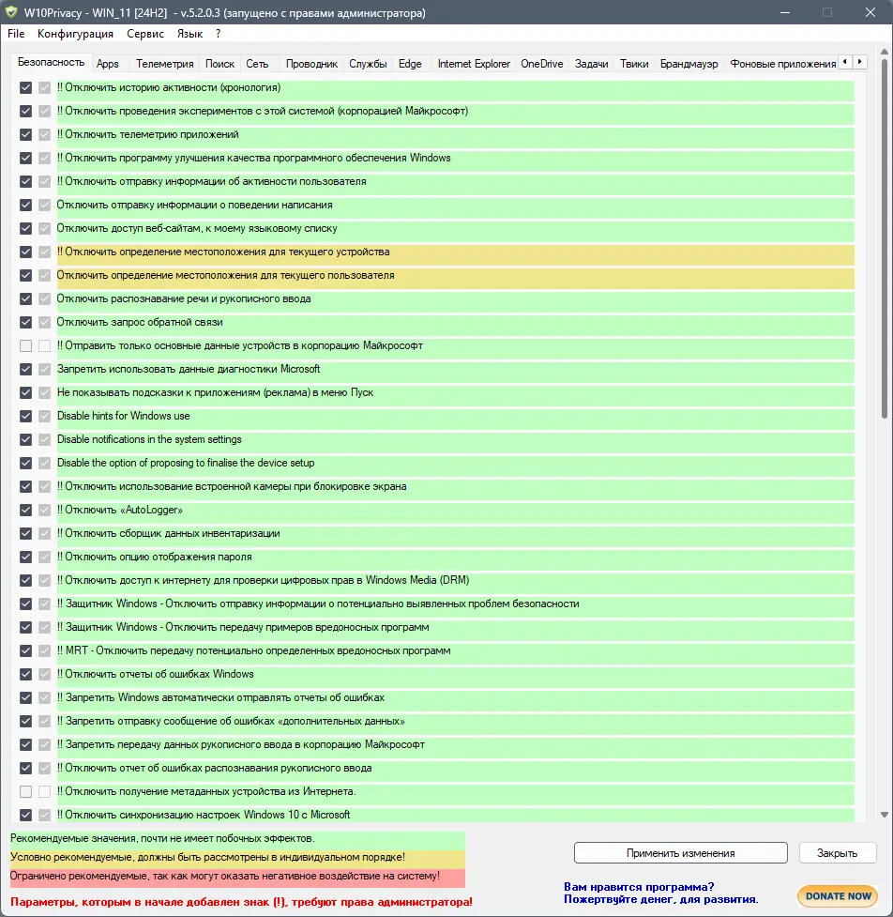Switch to the Твики tab
893x917 pixels.
tap(634, 64)
